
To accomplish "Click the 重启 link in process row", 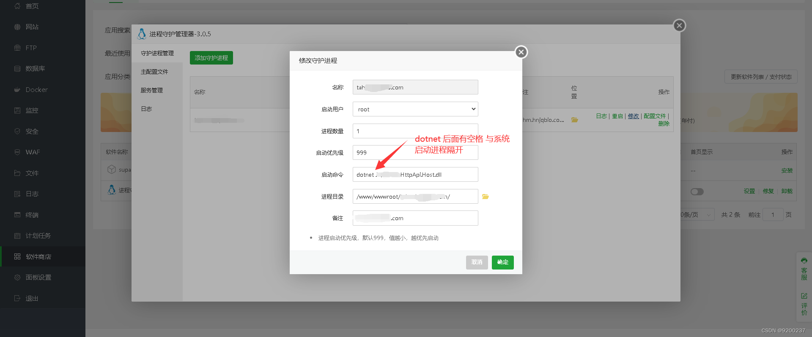I will [617, 116].
